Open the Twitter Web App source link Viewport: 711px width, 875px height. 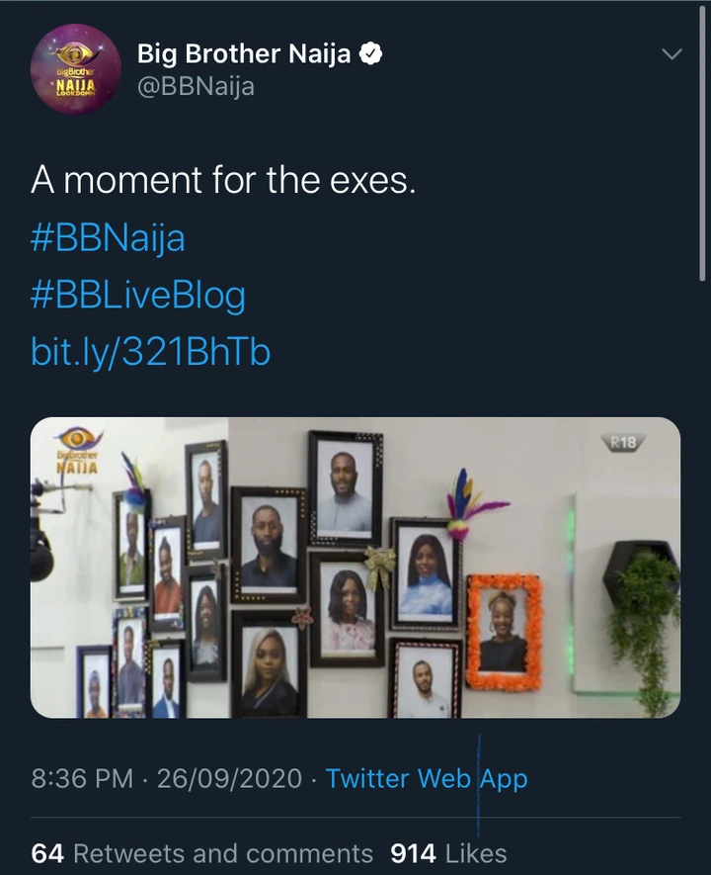pos(427,778)
